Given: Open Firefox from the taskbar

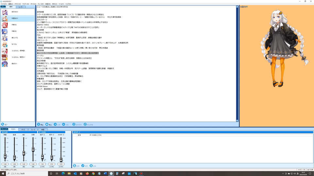Looking at the screenshot, I should [87, 173].
